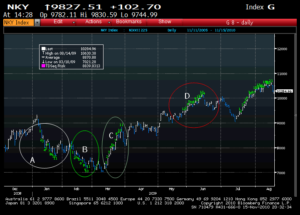The width and height of the screenshot is (300, 215).
Task: Click the NKY Index ticker field
Action: click(x=19, y=22)
